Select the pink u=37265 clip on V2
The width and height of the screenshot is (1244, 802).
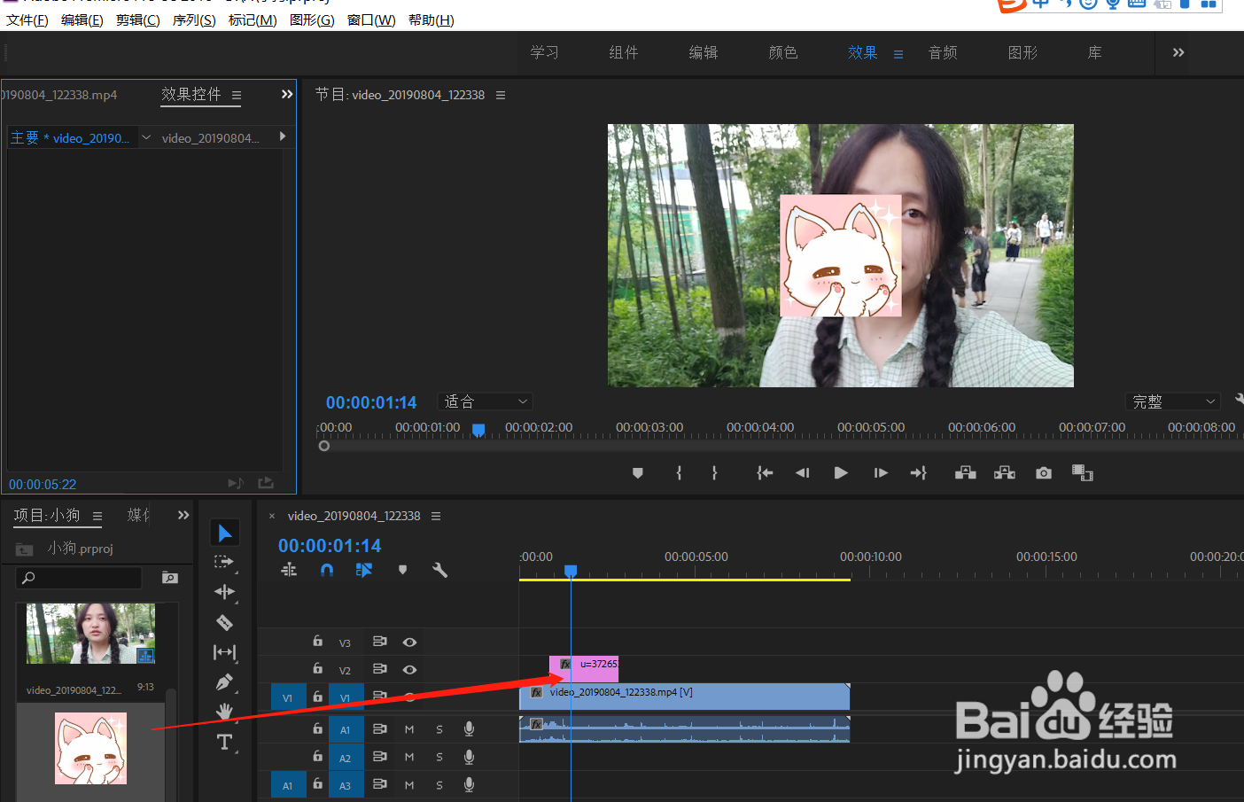click(584, 668)
